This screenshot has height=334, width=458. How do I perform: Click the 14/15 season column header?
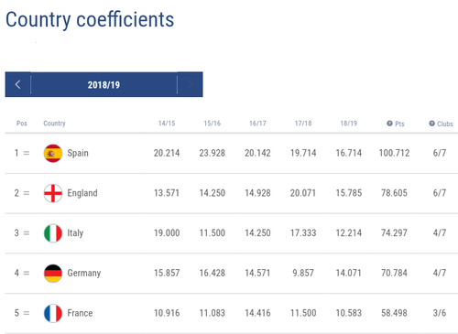pos(167,124)
